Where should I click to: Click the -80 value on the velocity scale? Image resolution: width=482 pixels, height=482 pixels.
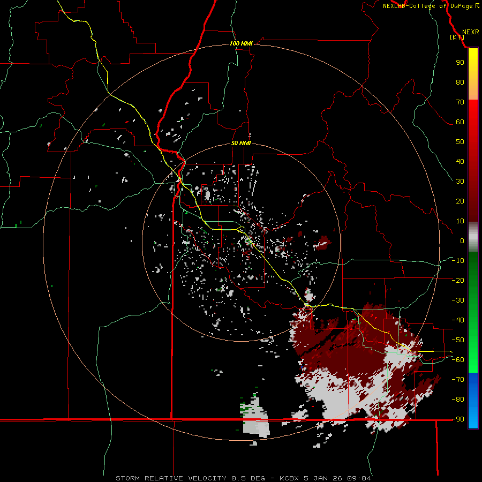point(458,400)
